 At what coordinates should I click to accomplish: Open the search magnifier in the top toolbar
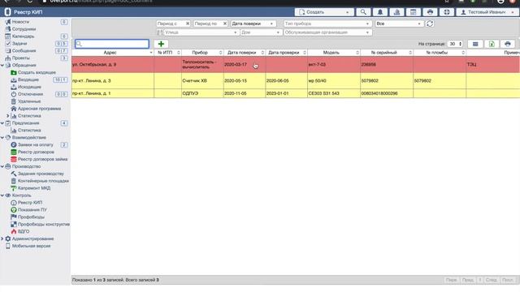[363, 12]
